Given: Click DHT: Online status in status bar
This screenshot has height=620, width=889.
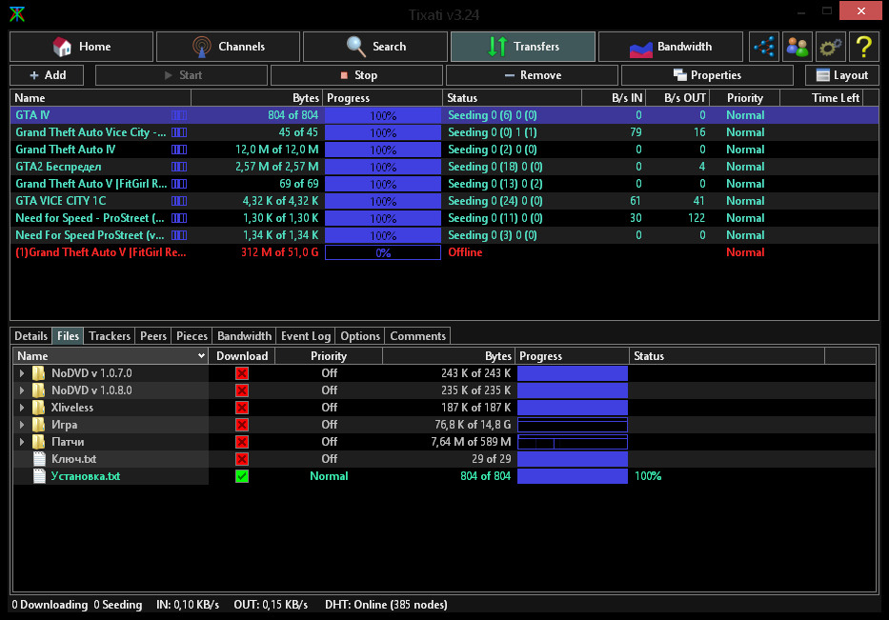Looking at the screenshot, I should point(386,605).
